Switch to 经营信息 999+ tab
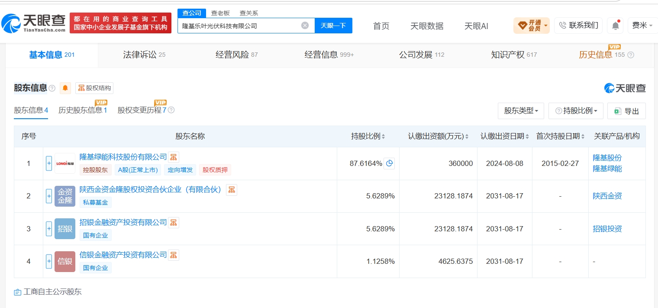The height and width of the screenshot is (308, 658). pos(329,55)
